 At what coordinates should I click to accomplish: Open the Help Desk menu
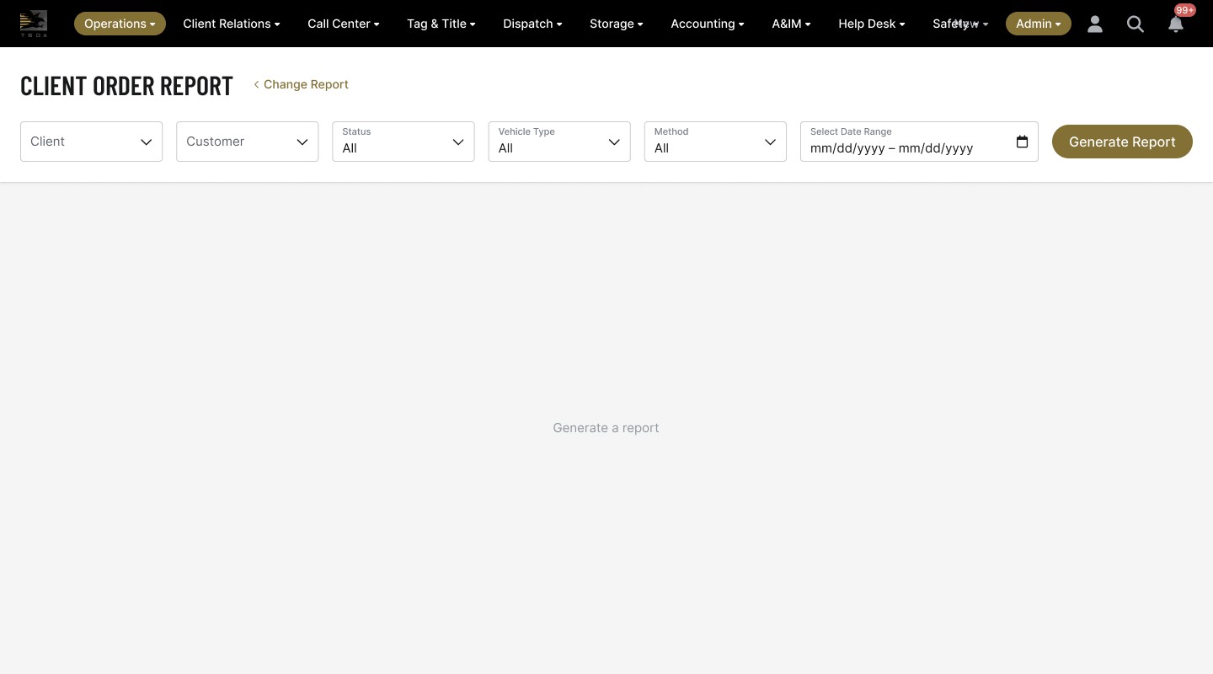click(872, 24)
